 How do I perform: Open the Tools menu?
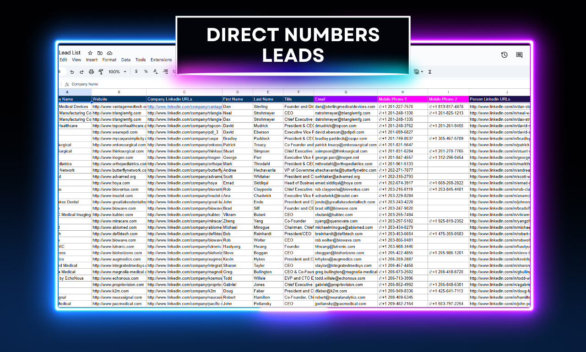[141, 60]
